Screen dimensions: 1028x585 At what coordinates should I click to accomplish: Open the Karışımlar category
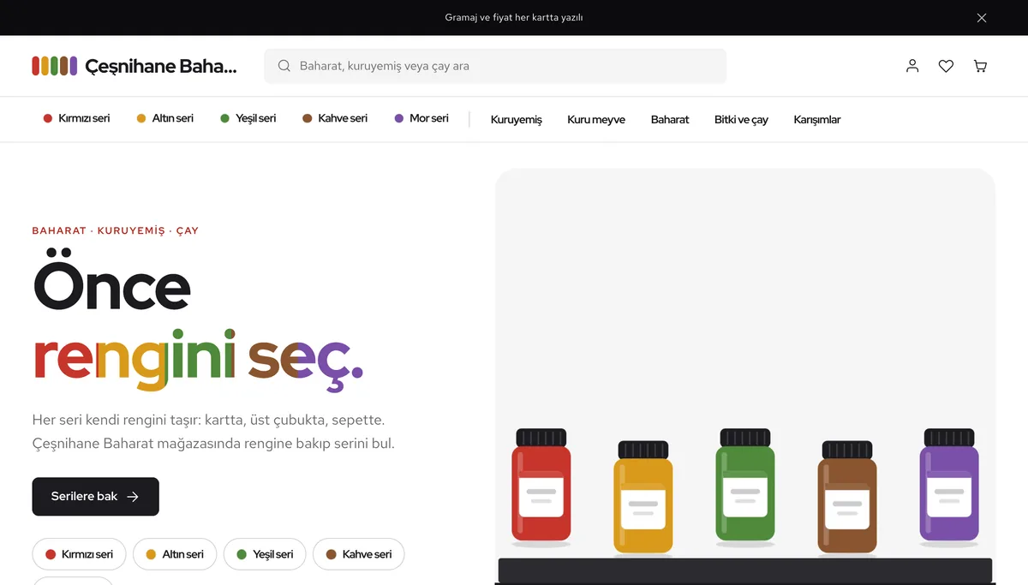point(817,120)
